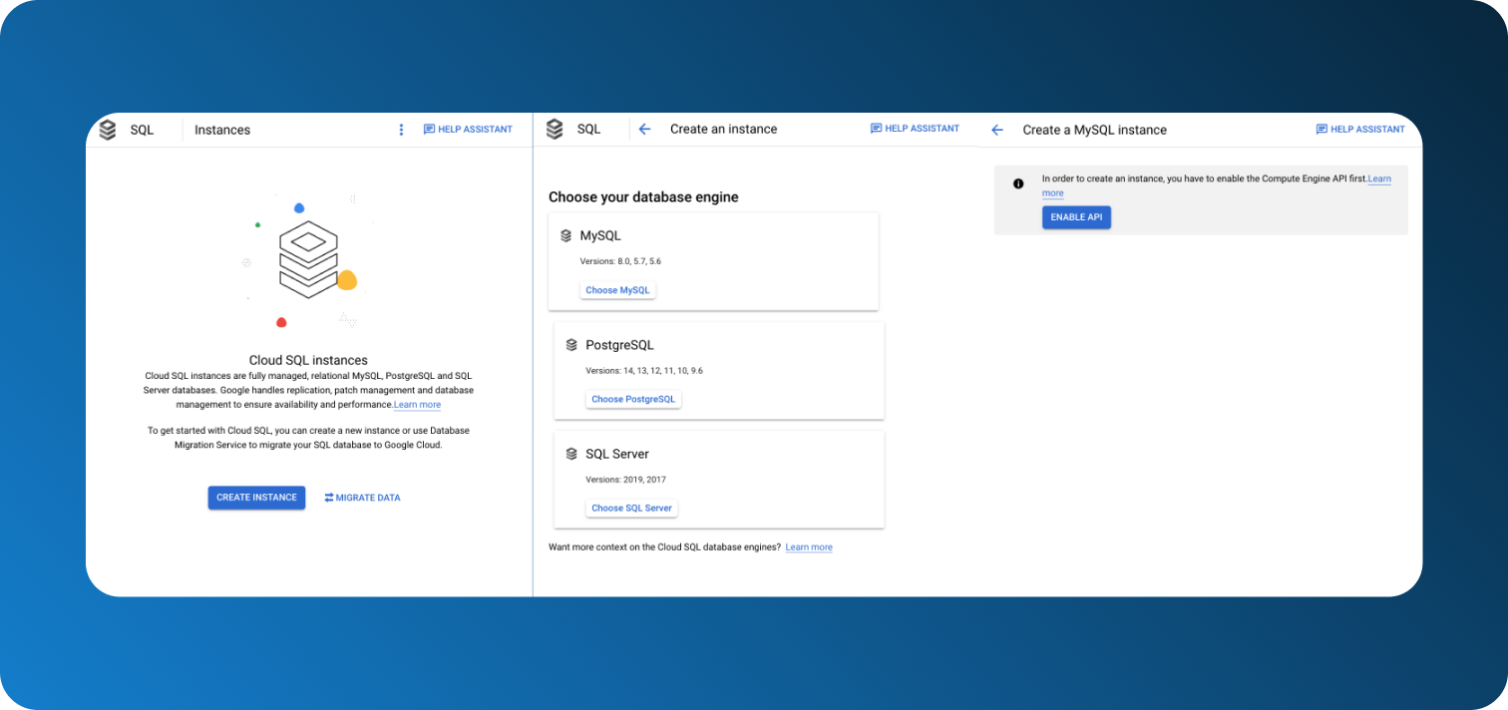Image resolution: width=1508 pixels, height=710 pixels.
Task: Click the MySQL database engine icon
Action: [x=566, y=236]
